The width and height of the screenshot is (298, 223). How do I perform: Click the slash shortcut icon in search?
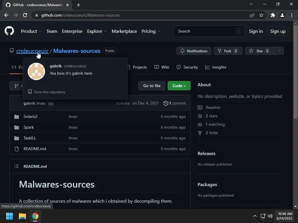[x=239, y=31]
